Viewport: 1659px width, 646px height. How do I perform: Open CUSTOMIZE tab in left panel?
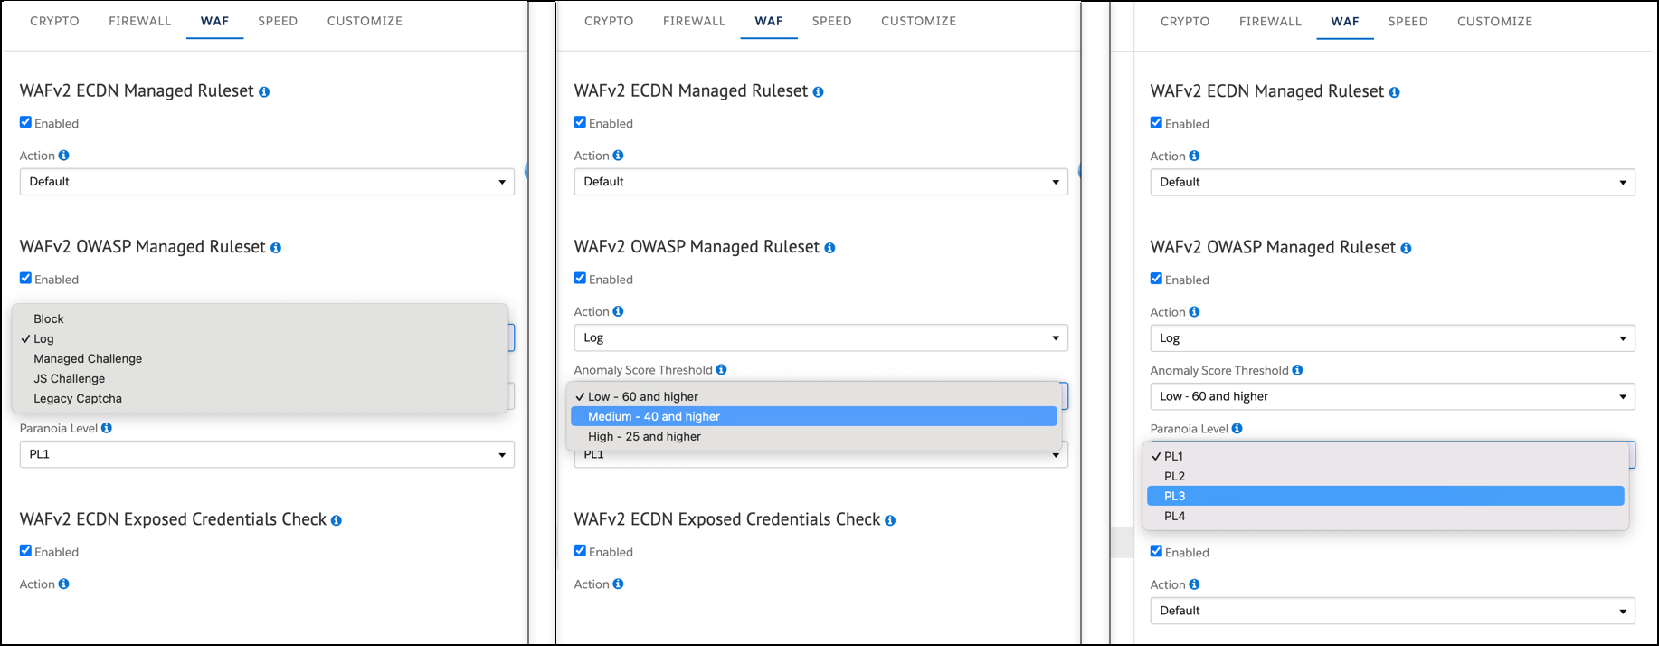pyautogui.click(x=365, y=21)
